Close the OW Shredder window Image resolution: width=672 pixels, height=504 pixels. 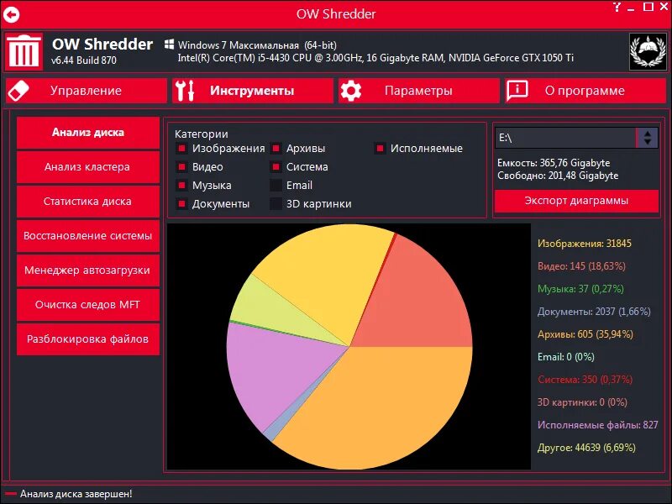point(665,7)
